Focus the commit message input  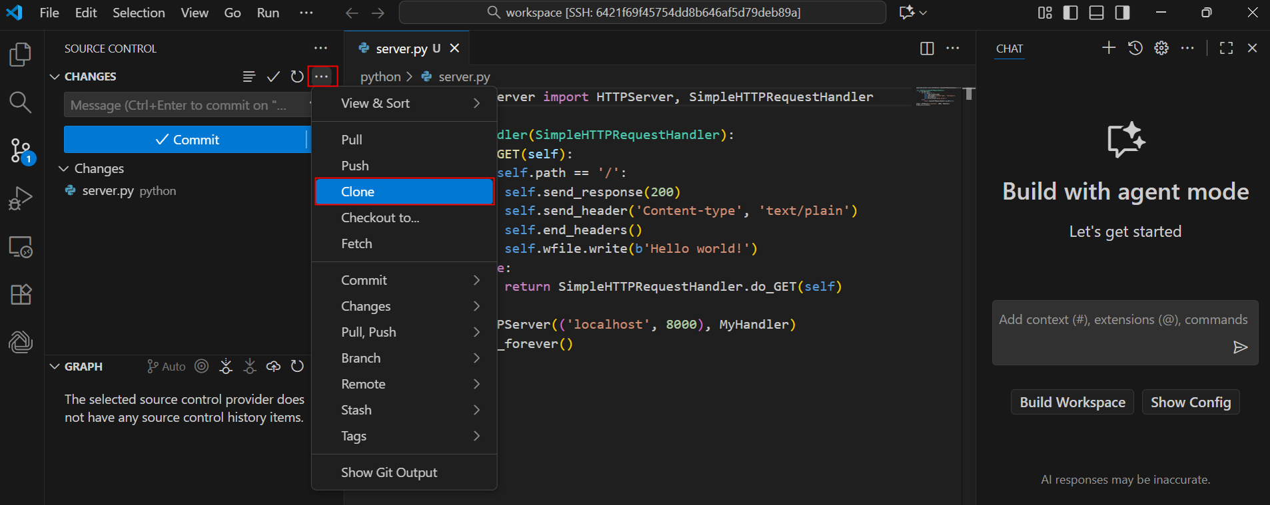188,105
